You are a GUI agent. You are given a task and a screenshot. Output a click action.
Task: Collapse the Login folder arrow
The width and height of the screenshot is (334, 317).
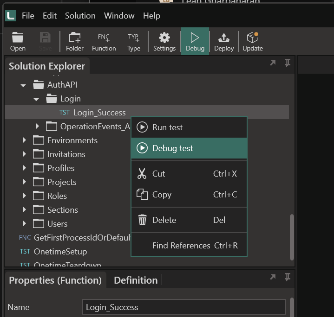(36, 99)
